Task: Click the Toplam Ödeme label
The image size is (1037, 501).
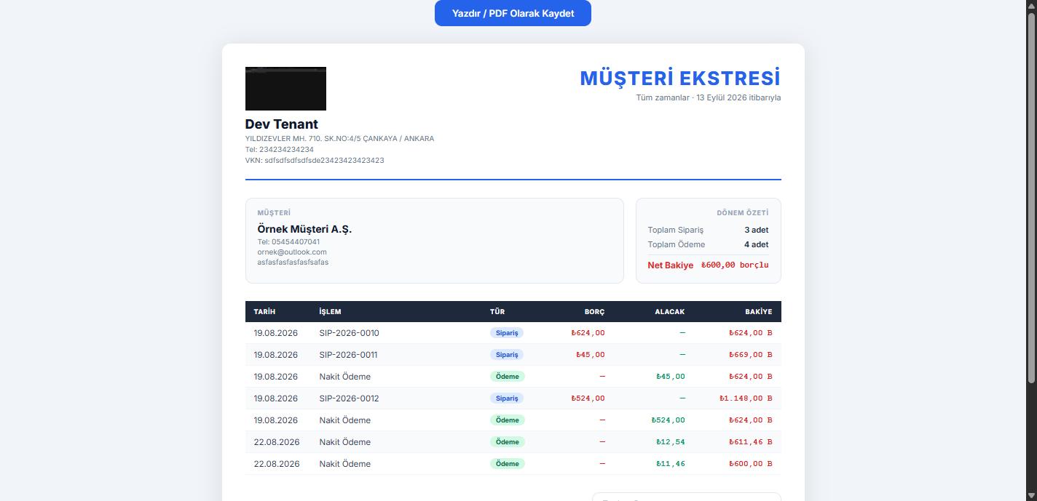Action: tap(677, 244)
